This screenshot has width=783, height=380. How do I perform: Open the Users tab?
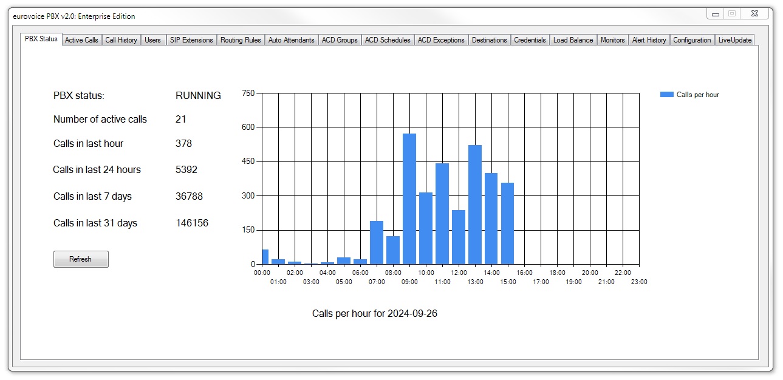tap(152, 40)
